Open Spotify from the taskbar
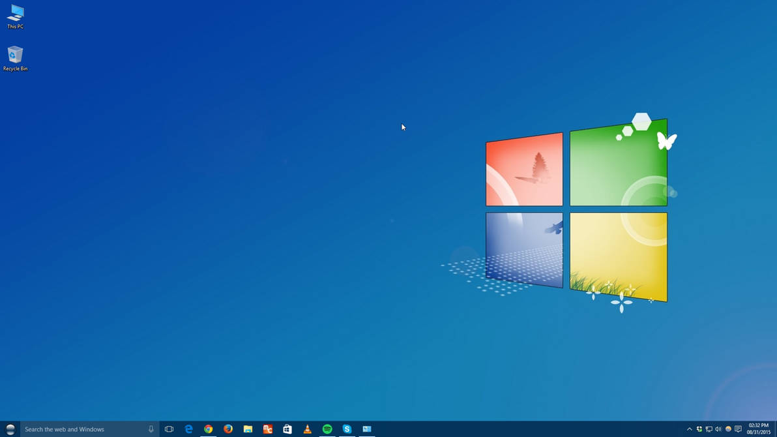This screenshot has height=437, width=777. point(327,429)
